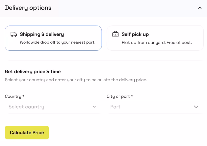The image size is (207, 146).
Task: Click the Delivery options header title
Action: coord(28,8)
